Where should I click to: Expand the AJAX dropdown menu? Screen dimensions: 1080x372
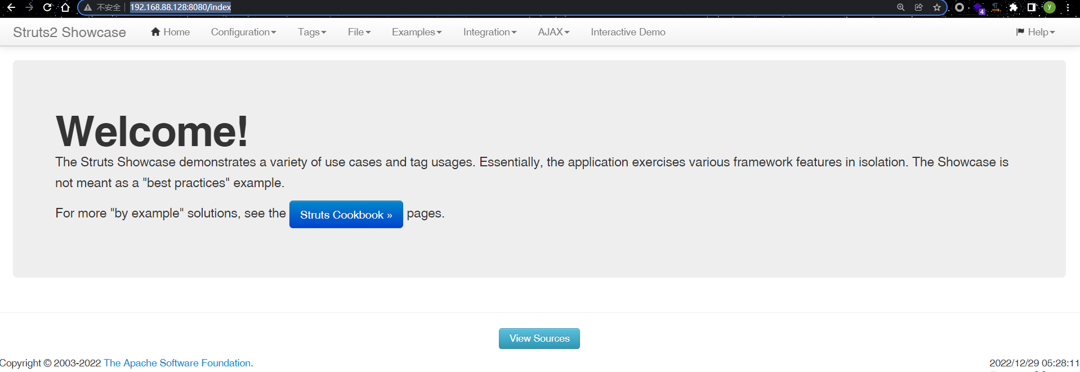pos(554,32)
